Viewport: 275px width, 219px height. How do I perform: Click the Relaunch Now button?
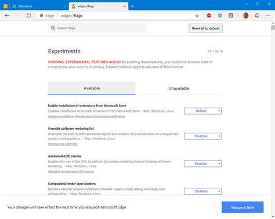click(243, 207)
